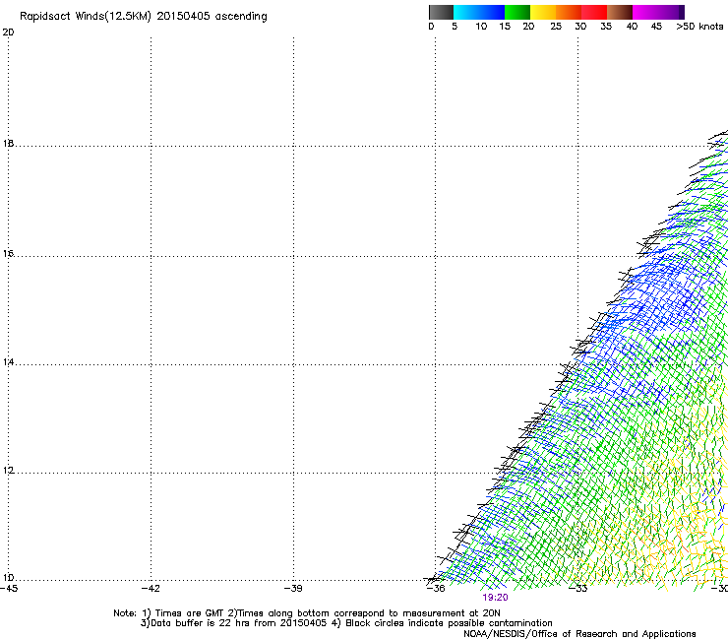Click the cyan-blue 5-15 knots color band
The height and width of the screenshot is (640, 728).
click(479, 12)
